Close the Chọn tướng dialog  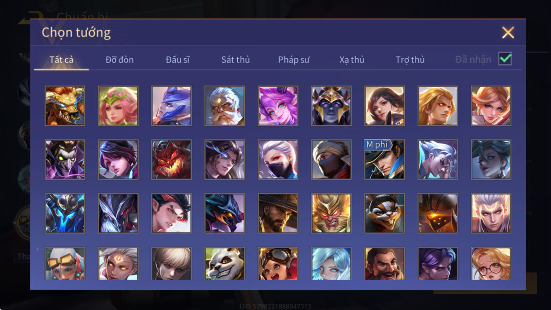tap(508, 32)
